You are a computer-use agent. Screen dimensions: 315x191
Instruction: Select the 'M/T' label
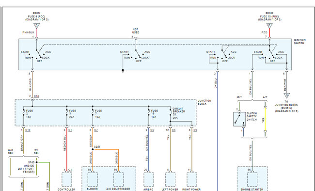pos(239,97)
